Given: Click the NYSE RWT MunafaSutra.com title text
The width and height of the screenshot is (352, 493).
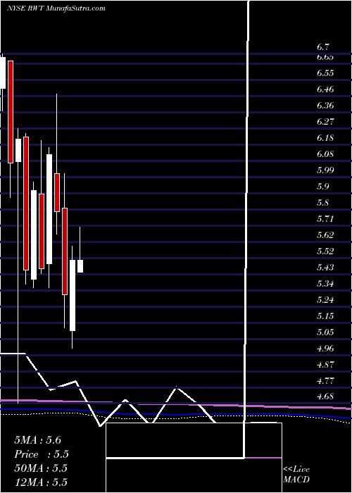Looking at the screenshot, I should (x=56, y=8).
